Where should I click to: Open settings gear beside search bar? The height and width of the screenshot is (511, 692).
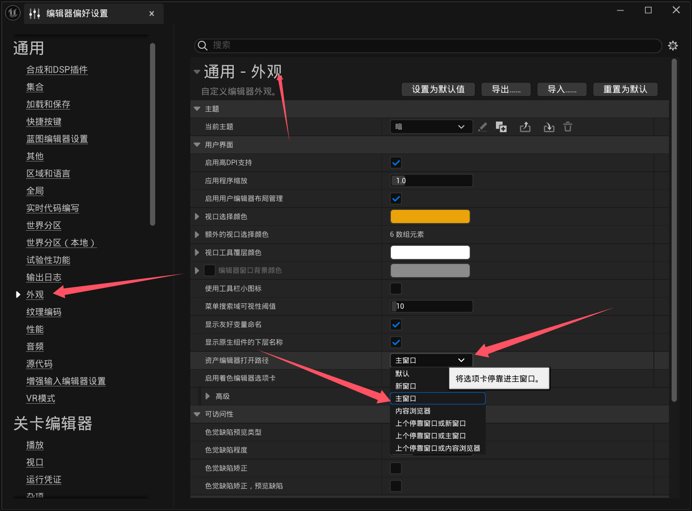click(673, 46)
